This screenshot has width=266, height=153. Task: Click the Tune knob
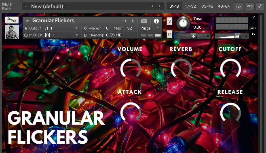[183, 23]
